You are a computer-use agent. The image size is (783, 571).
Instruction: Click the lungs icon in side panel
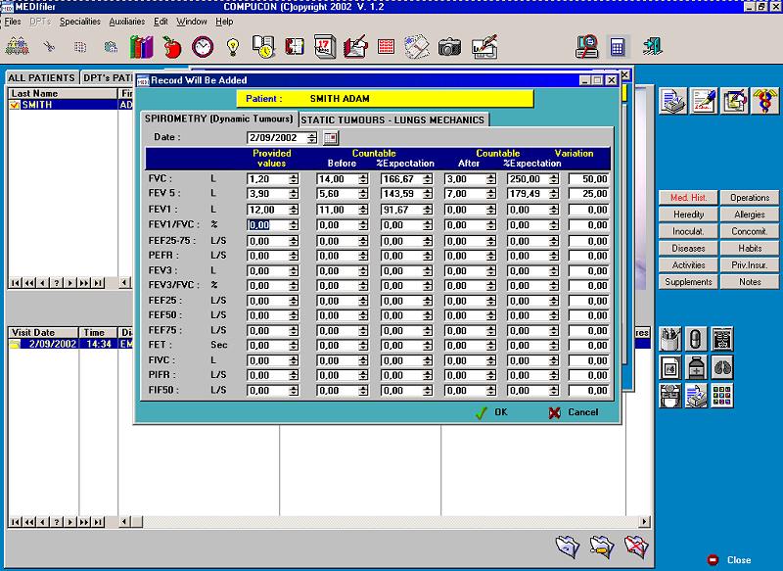coord(722,367)
